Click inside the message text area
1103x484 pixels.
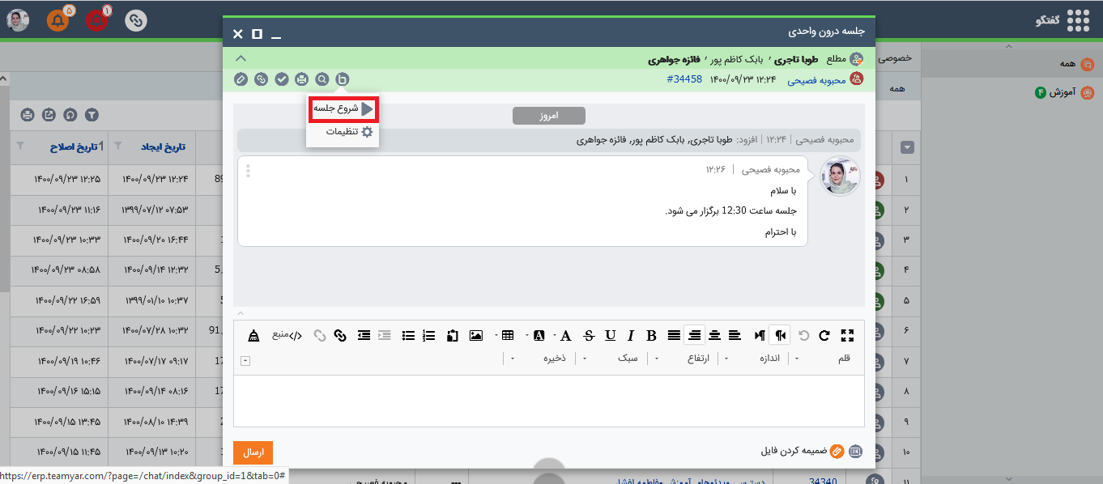548,401
